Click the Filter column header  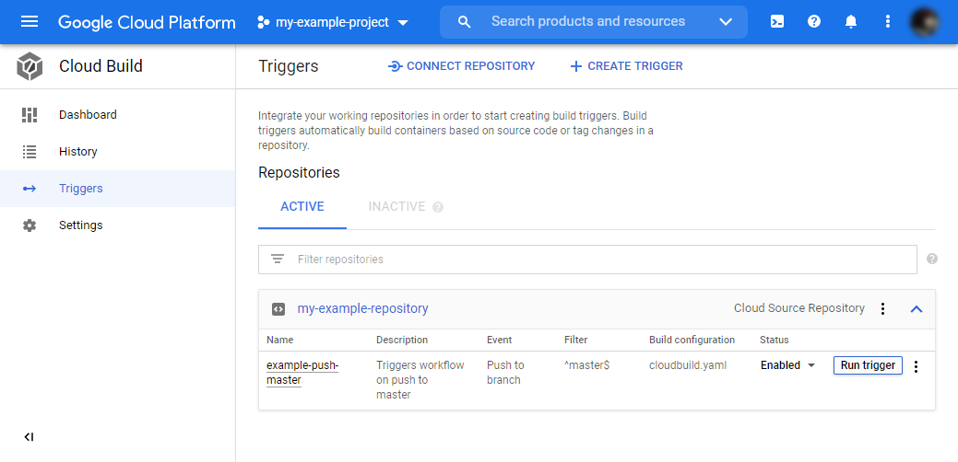point(576,340)
